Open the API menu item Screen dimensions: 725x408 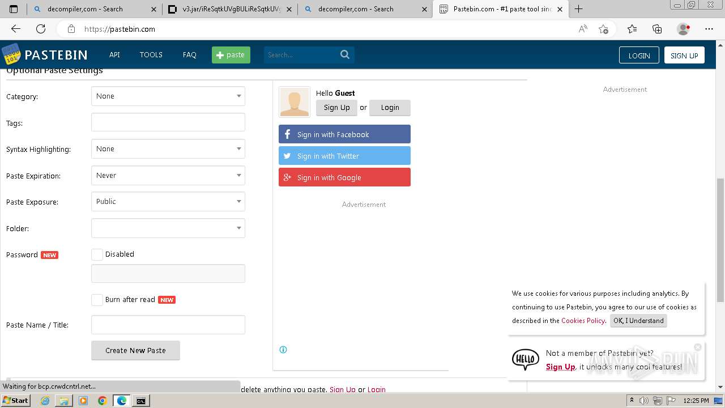pyautogui.click(x=114, y=55)
